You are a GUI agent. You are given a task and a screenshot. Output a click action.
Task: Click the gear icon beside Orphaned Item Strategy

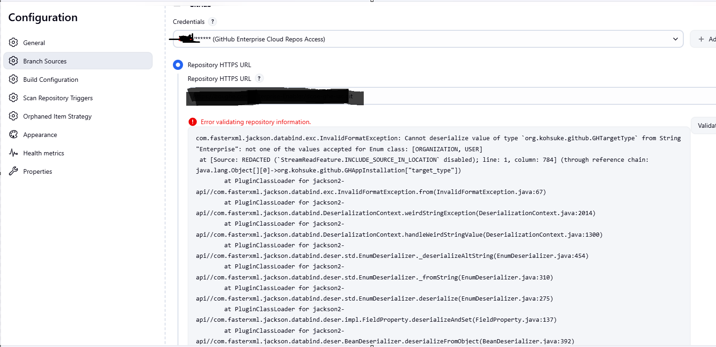(13, 116)
